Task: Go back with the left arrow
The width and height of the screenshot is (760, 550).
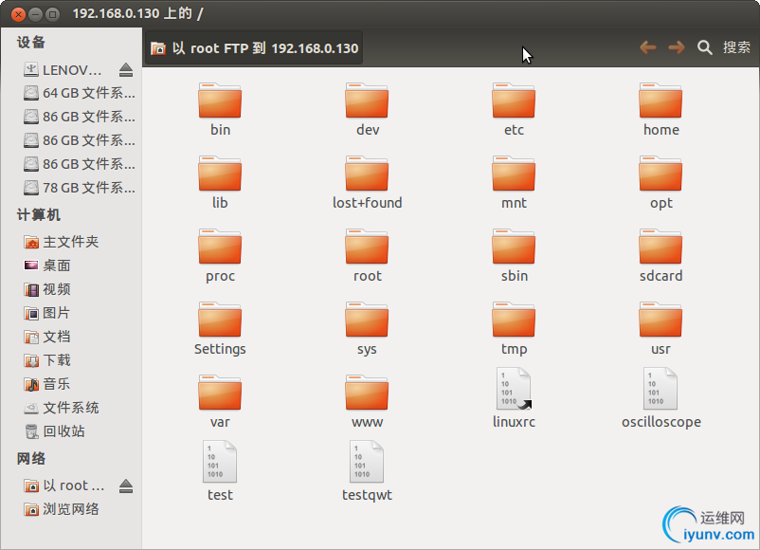Action: click(647, 47)
